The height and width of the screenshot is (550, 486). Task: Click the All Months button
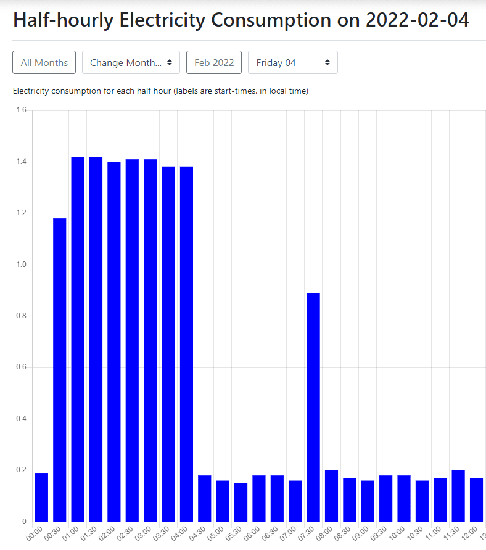pyautogui.click(x=44, y=62)
